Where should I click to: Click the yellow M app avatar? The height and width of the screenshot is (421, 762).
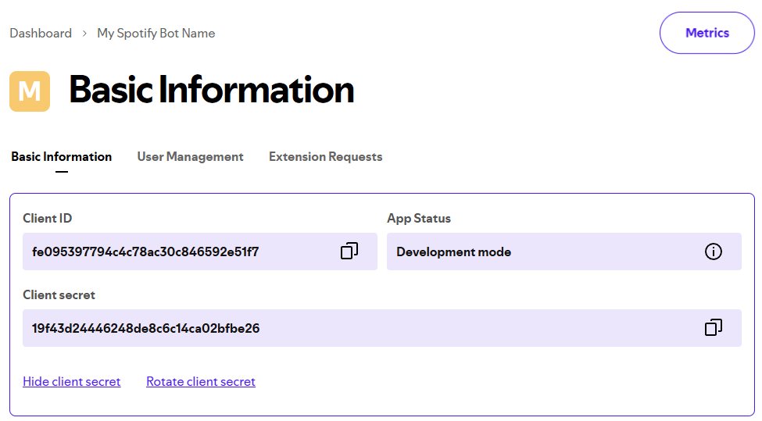[30, 91]
